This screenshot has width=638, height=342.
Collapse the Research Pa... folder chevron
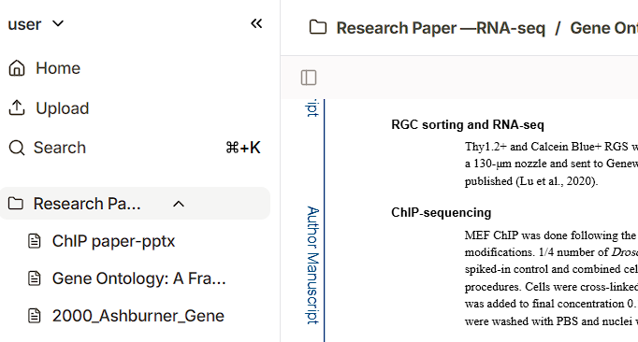pos(179,204)
